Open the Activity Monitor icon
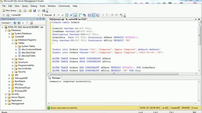 pyautogui.click(x=44, y=11)
